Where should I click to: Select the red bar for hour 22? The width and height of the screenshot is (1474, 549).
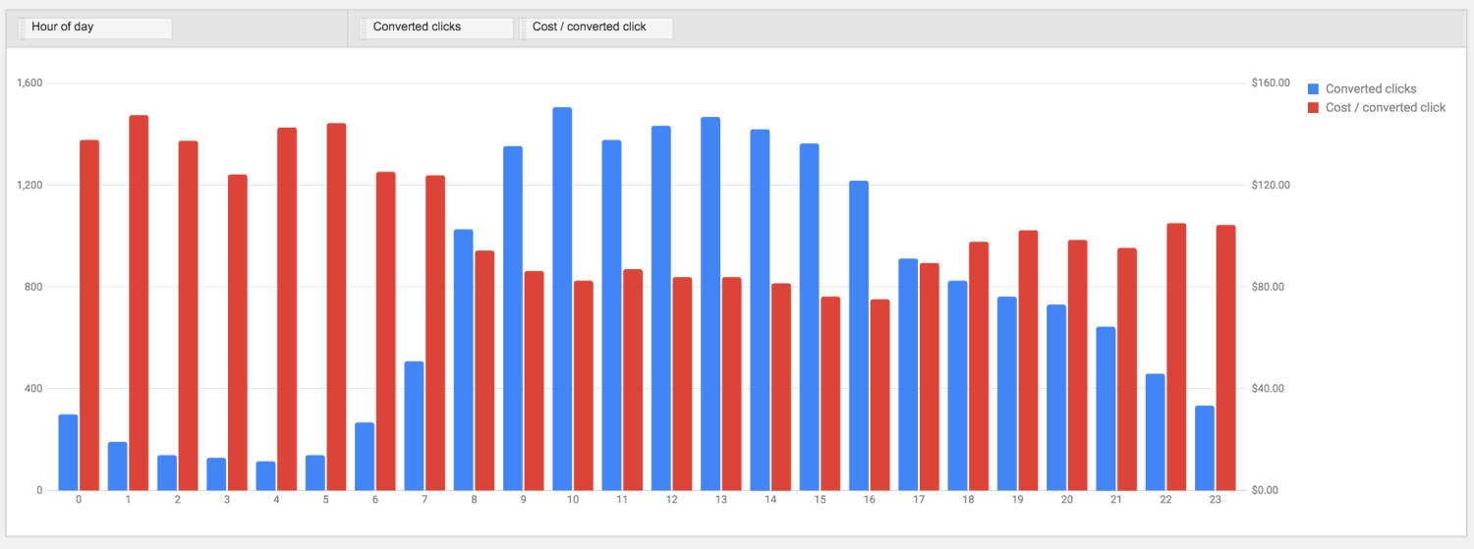click(1176, 357)
